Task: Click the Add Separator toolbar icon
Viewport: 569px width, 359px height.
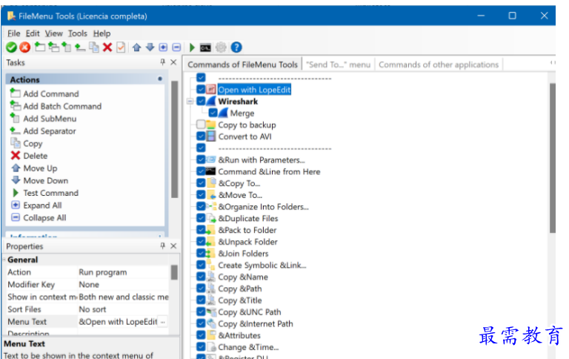Action: [80, 47]
